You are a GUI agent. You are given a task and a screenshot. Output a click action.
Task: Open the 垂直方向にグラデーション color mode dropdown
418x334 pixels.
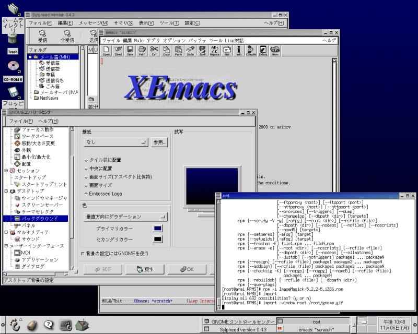(125, 217)
